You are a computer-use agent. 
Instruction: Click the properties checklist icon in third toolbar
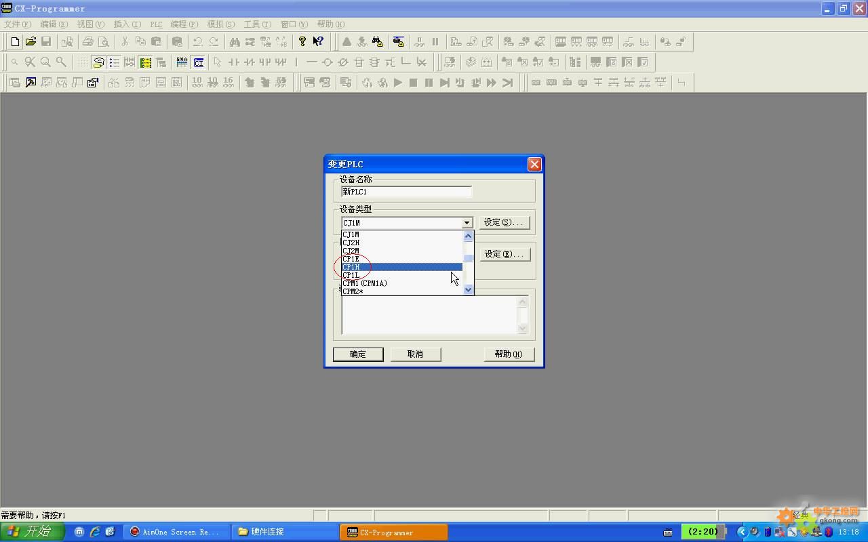pos(93,83)
